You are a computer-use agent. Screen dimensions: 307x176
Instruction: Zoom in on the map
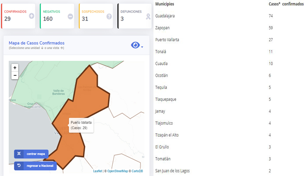click(15, 68)
